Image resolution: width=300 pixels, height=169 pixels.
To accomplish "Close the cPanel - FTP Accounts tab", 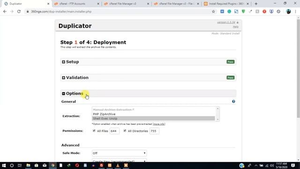I will tap(98, 4).
